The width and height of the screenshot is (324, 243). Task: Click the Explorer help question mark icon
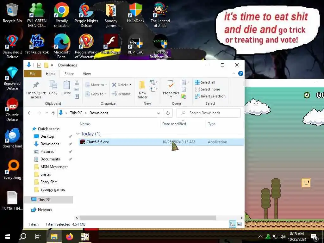(x=240, y=73)
